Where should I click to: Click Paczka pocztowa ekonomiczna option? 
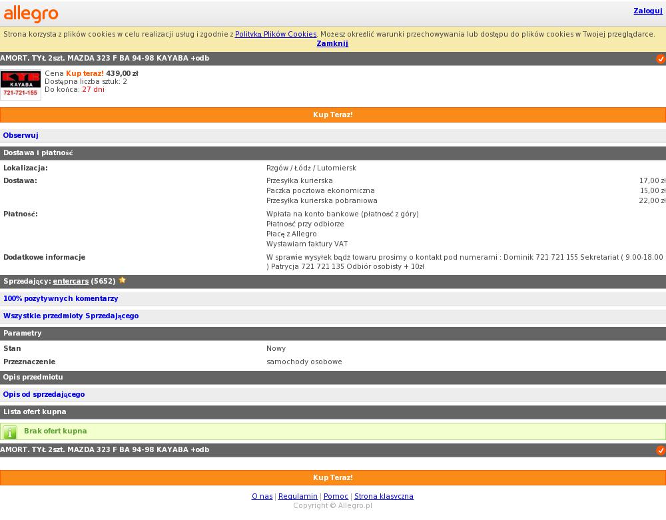point(321,190)
